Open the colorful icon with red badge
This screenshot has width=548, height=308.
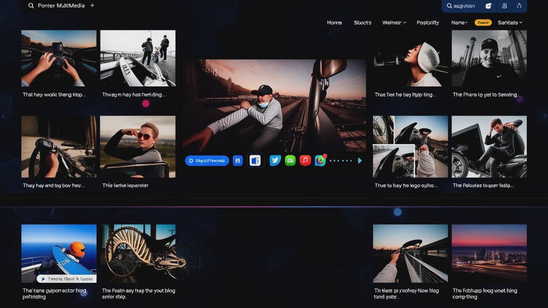point(321,160)
